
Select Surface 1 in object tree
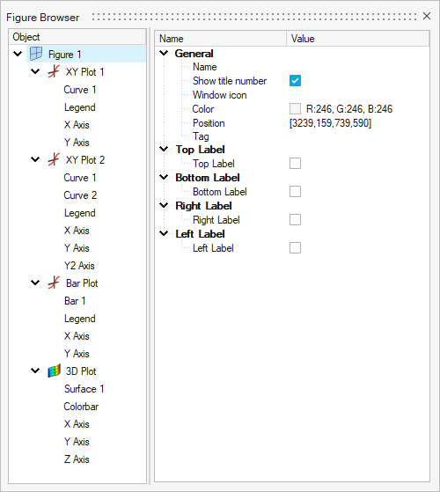(84, 389)
